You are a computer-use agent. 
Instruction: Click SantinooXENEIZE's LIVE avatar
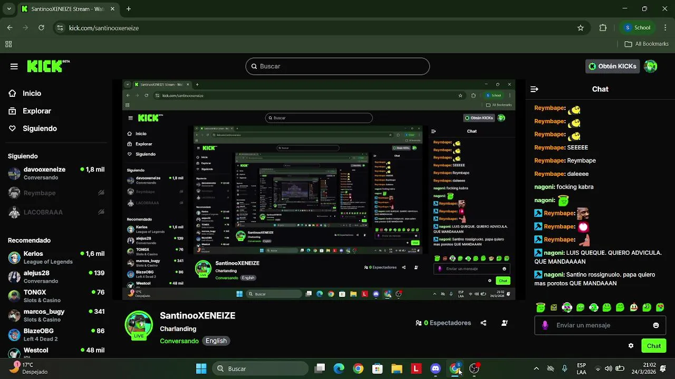point(139,325)
